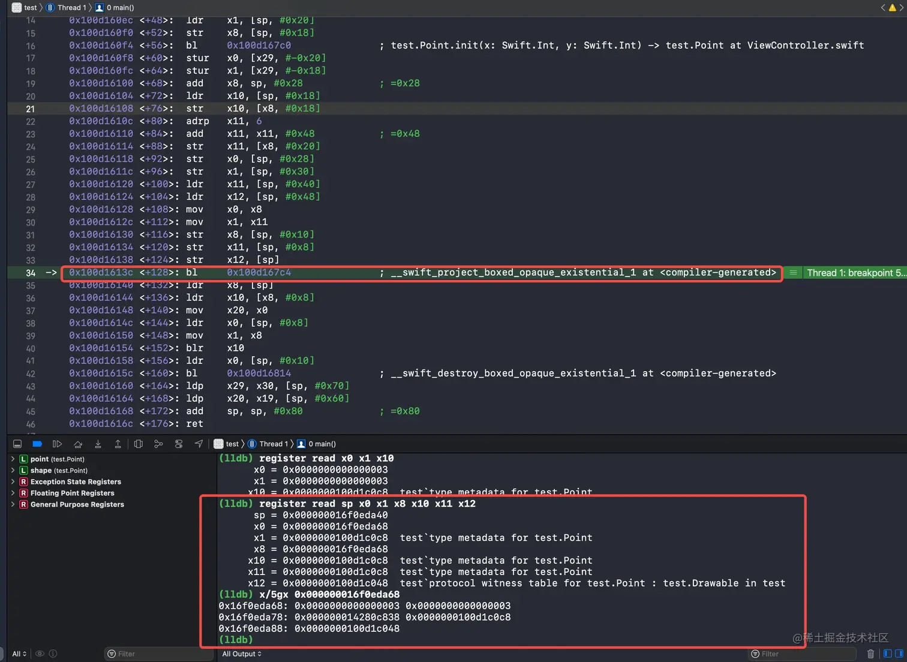The width and height of the screenshot is (907, 662).
Task: Select the point (test.Point) variable
Action: (58, 459)
